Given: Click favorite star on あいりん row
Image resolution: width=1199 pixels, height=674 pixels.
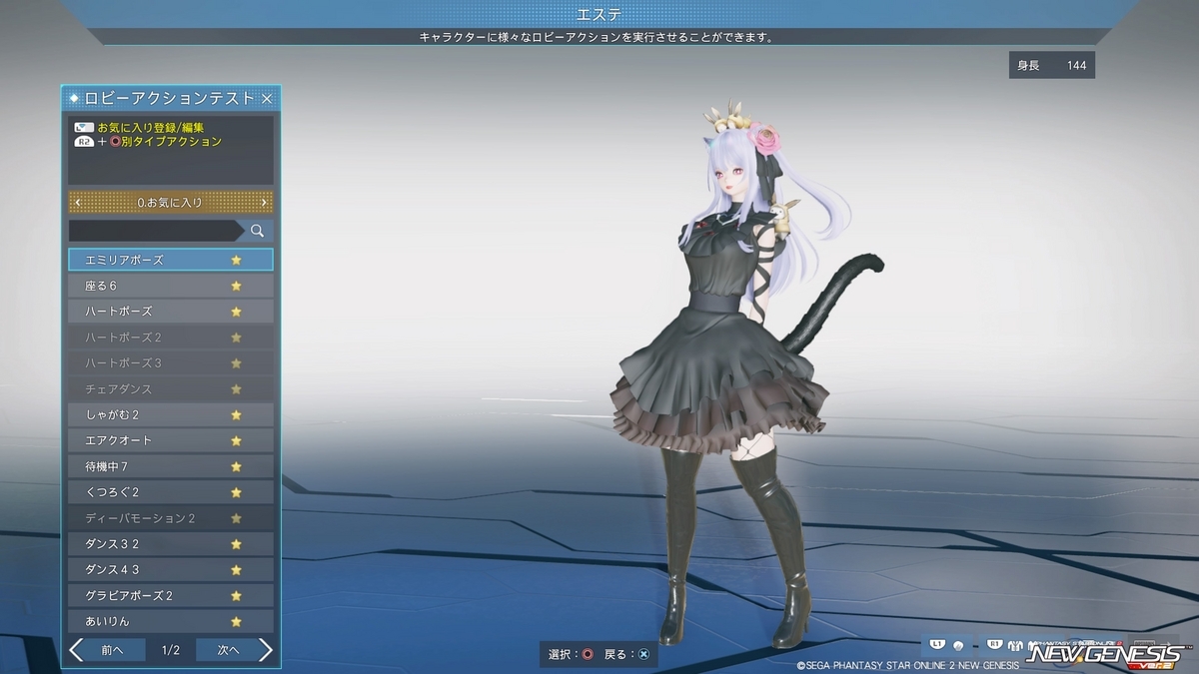Looking at the screenshot, I should (x=236, y=622).
